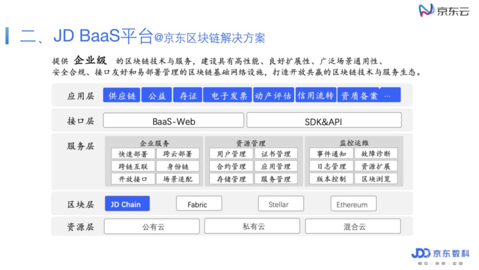Click the 服务层 row label
The width and height of the screenshot is (479, 270).
pyautogui.click(x=81, y=146)
